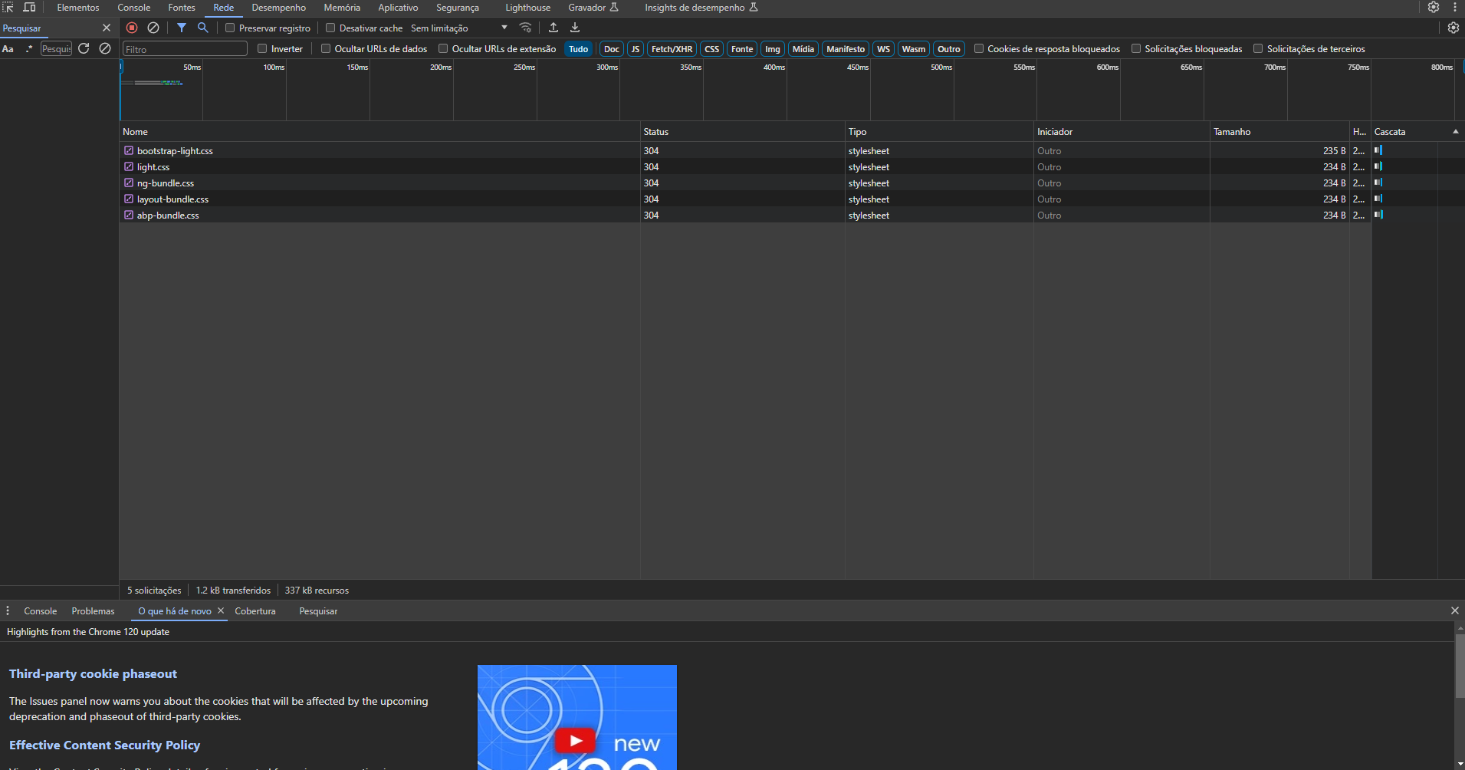Open the drawer three-dot menu beside Console
Image resolution: width=1465 pixels, height=770 pixels.
click(x=8, y=611)
